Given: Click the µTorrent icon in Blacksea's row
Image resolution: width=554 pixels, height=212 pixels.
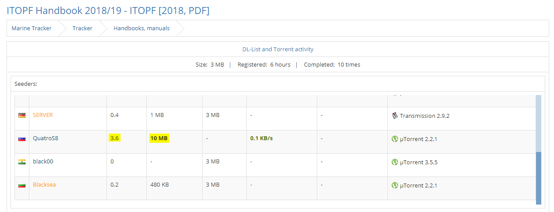Looking at the screenshot, I should tap(394, 185).
